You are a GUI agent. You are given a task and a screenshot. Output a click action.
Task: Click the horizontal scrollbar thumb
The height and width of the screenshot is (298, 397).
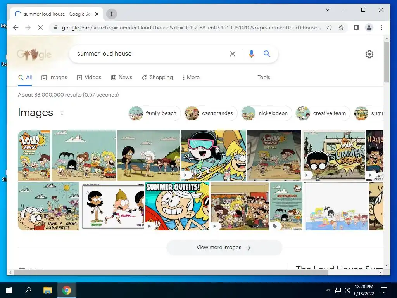pos(171,272)
